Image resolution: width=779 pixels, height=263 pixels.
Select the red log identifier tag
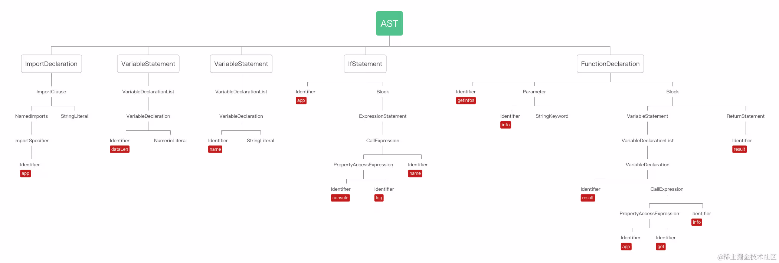379,198
